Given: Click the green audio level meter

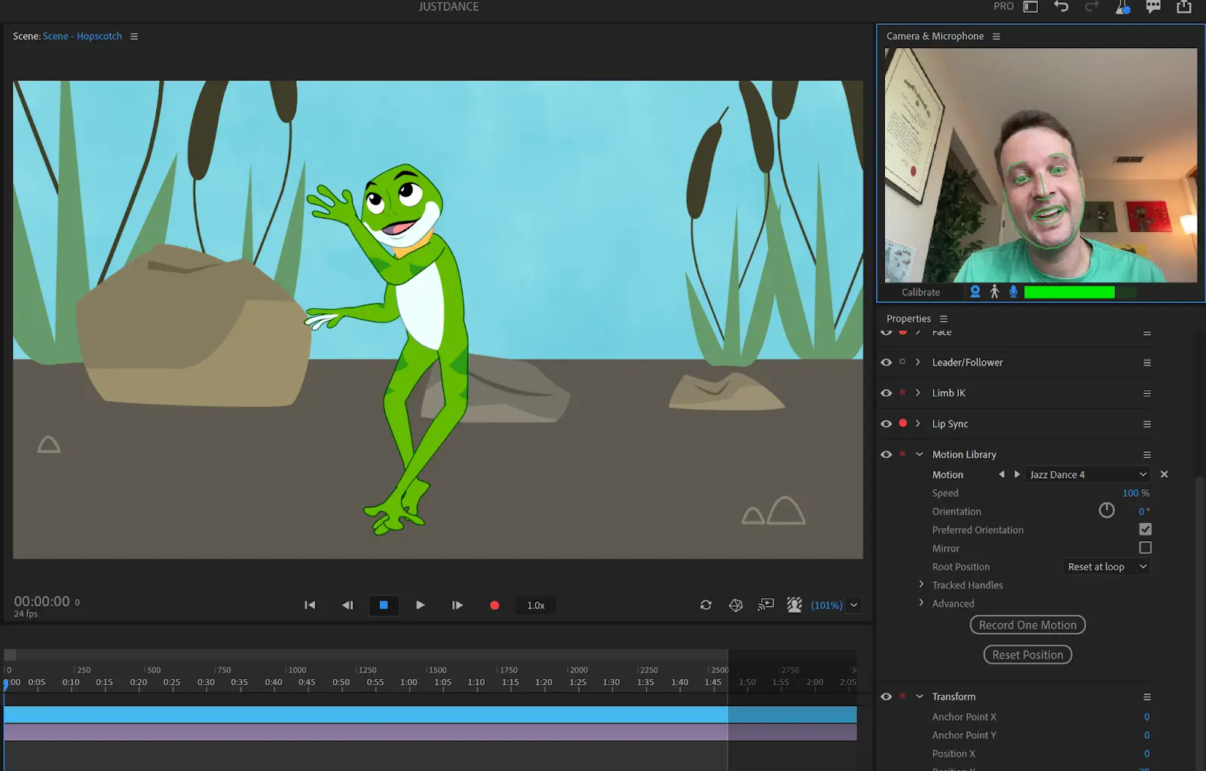Looking at the screenshot, I should 1069,292.
